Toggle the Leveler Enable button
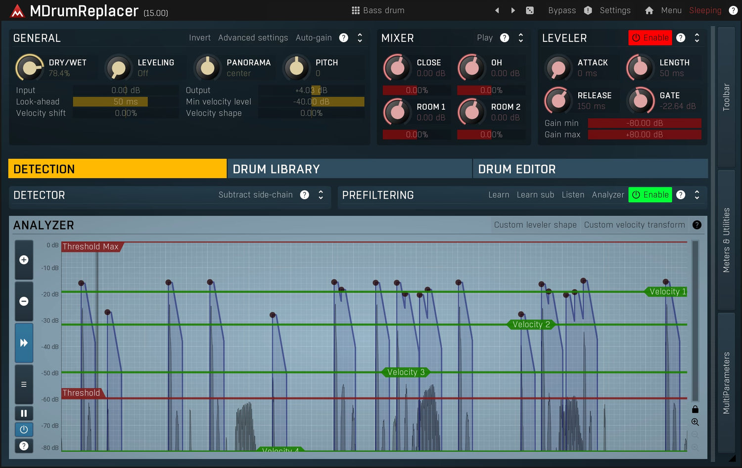The image size is (742, 468). point(650,38)
